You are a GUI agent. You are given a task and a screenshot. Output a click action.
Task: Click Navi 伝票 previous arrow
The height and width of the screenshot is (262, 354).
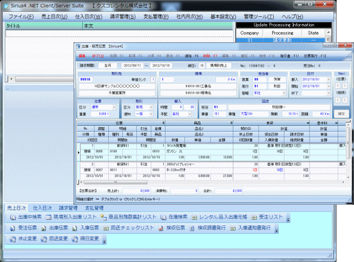(338, 86)
